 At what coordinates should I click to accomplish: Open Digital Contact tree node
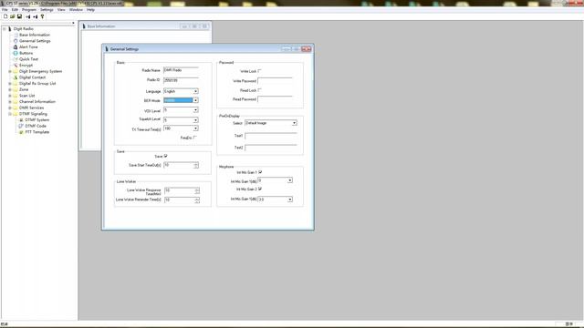pyautogui.click(x=33, y=77)
